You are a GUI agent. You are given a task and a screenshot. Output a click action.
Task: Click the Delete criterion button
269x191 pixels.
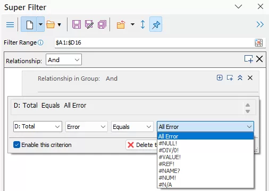[x=141, y=145]
